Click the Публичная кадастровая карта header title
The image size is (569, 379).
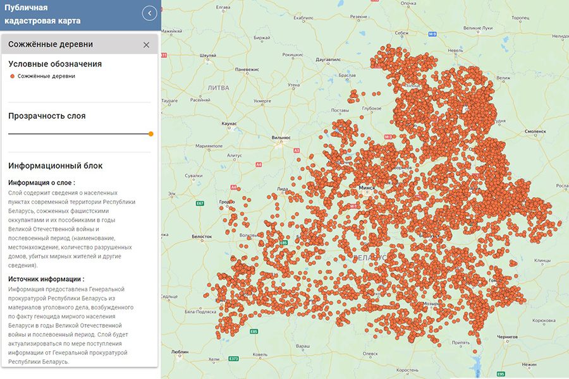[43, 15]
